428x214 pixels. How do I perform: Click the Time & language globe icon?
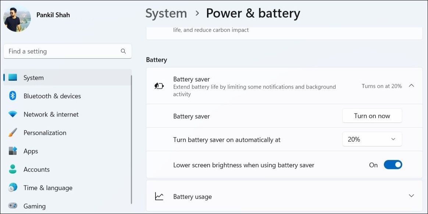point(13,188)
